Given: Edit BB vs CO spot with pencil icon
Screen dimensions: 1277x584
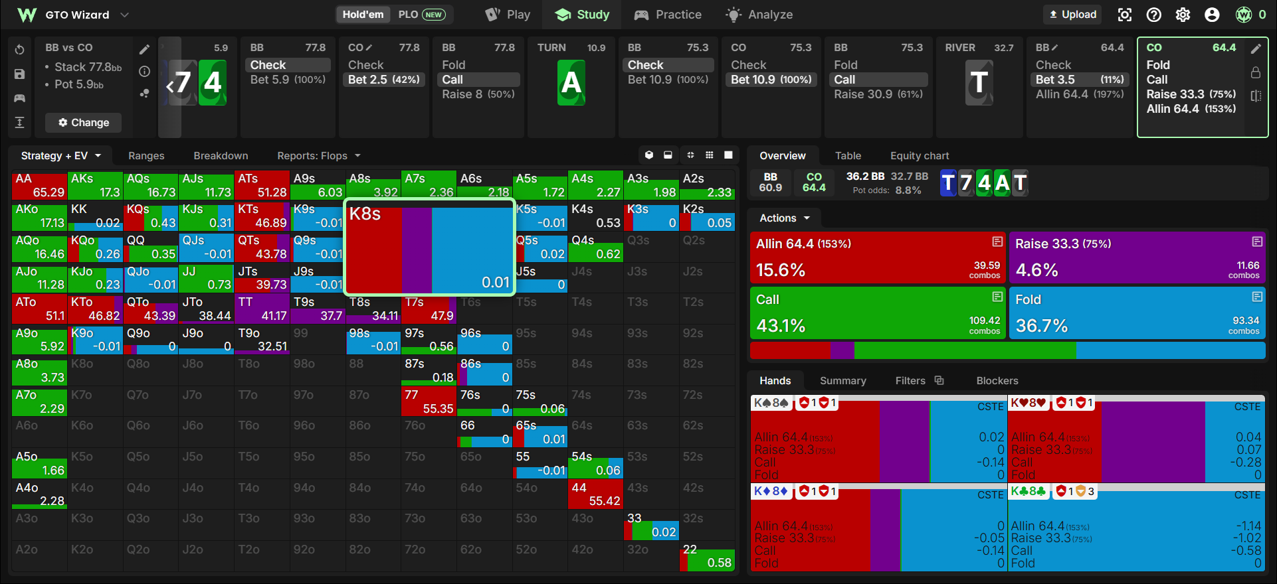Looking at the screenshot, I should 144,49.
